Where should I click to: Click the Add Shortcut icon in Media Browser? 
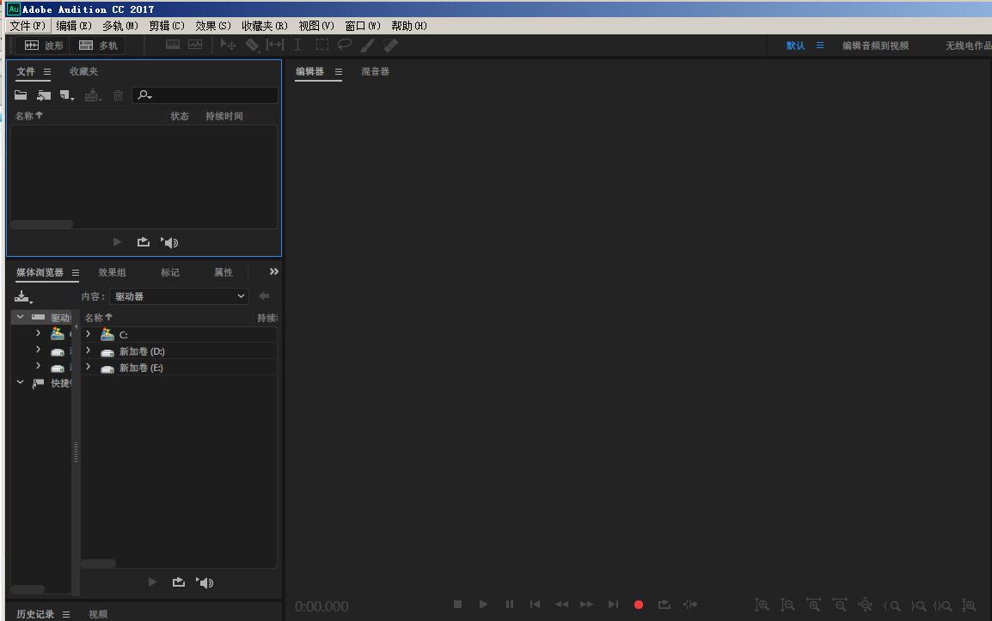[x=22, y=296]
